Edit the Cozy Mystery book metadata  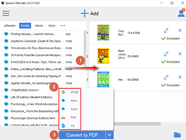pos(166,31)
